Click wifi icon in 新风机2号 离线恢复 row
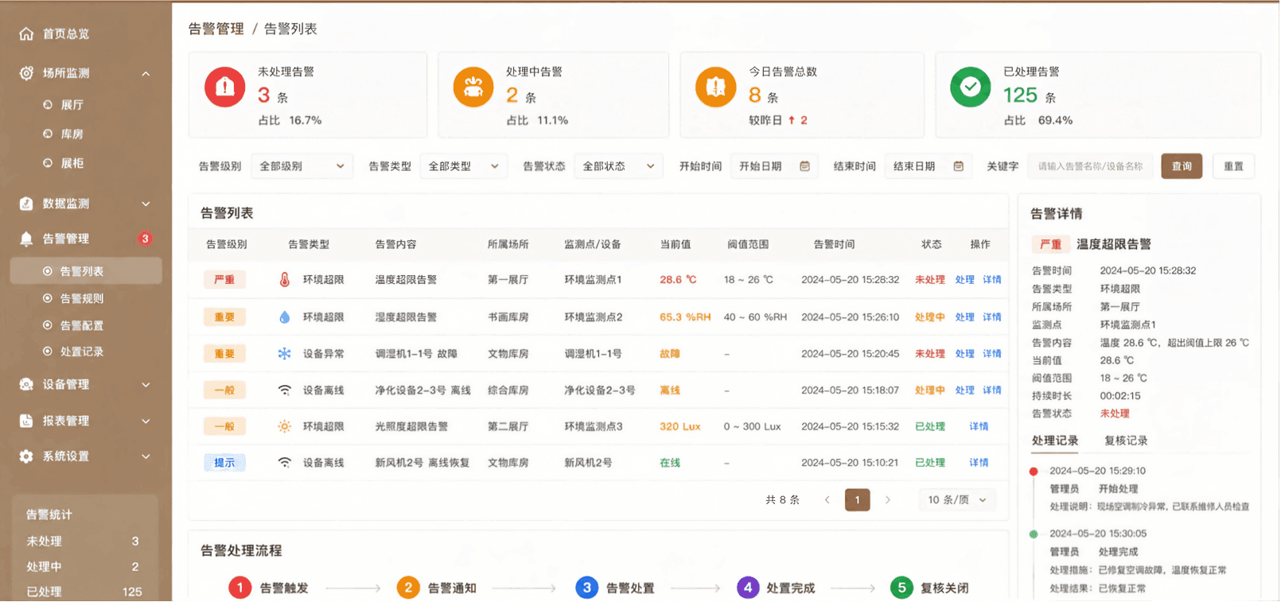This screenshot has width=1281, height=602. coord(284,463)
